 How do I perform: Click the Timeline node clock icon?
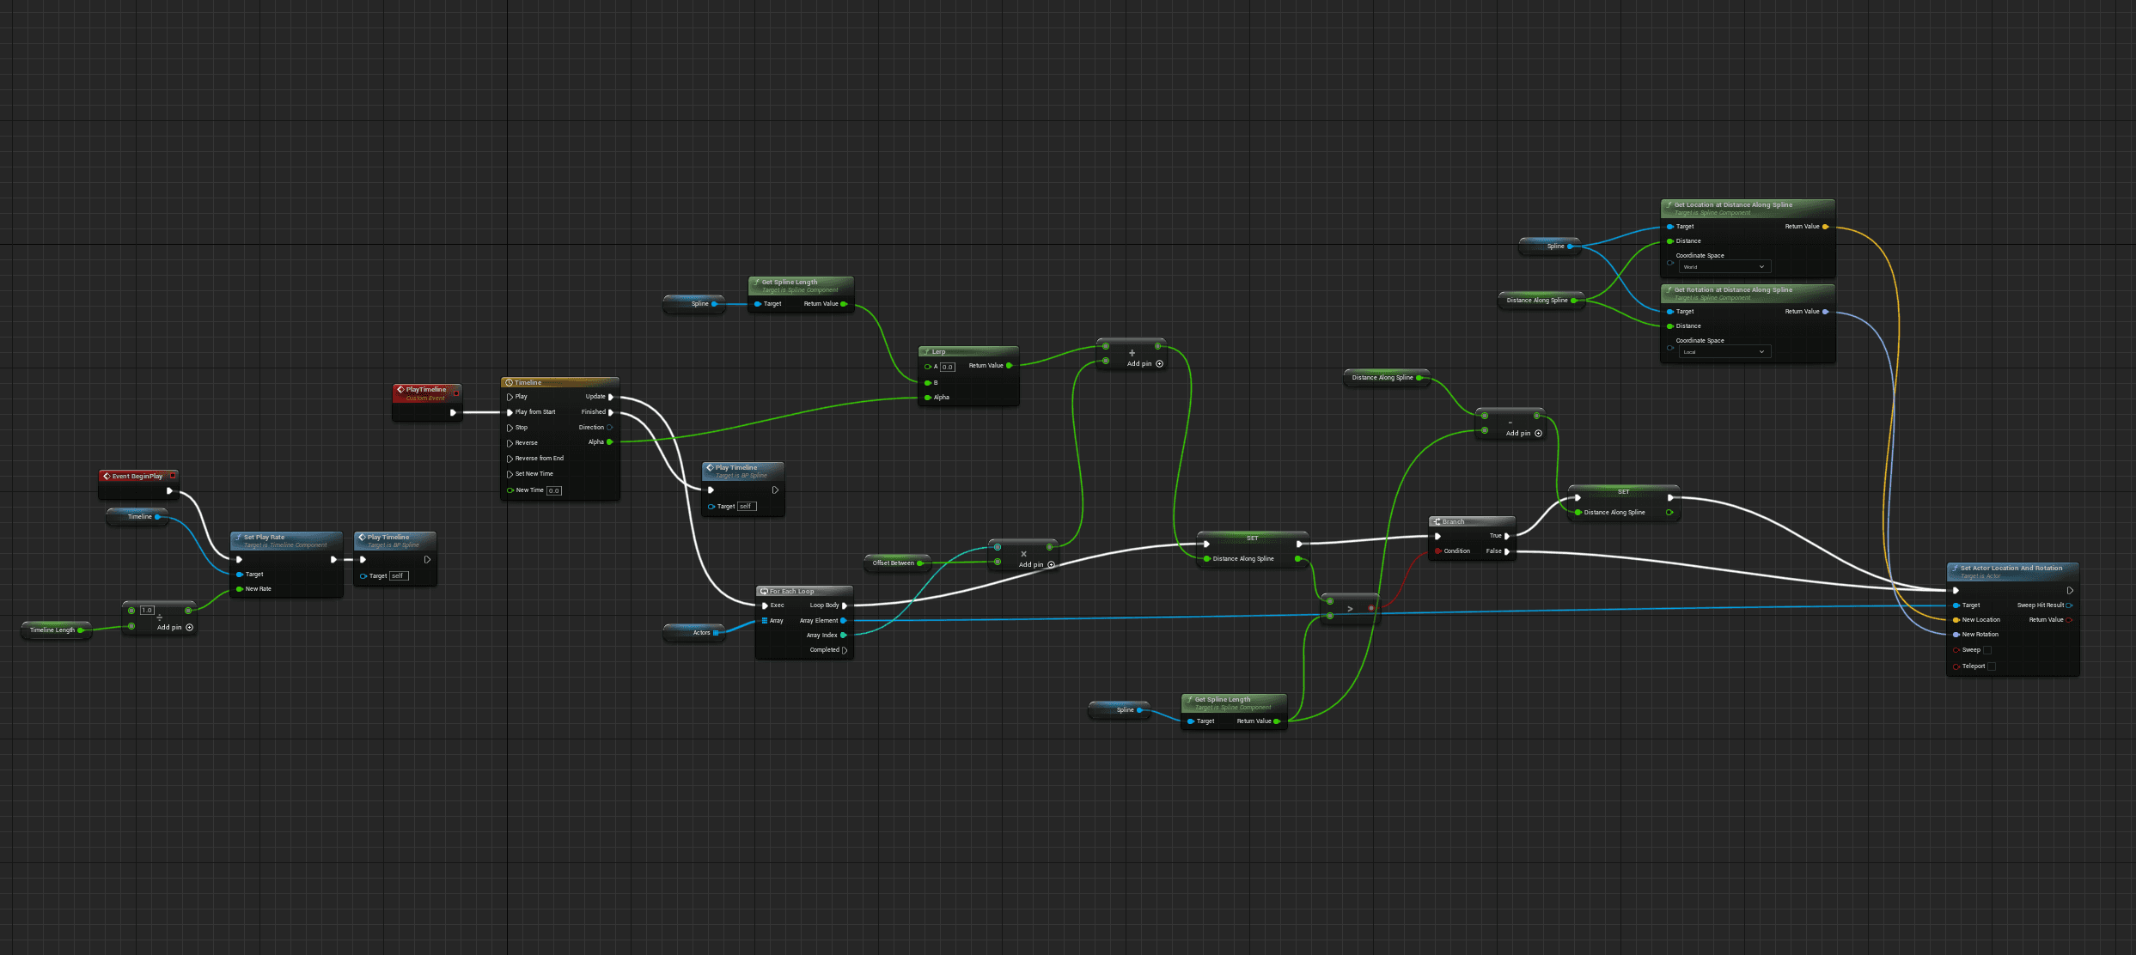click(510, 383)
